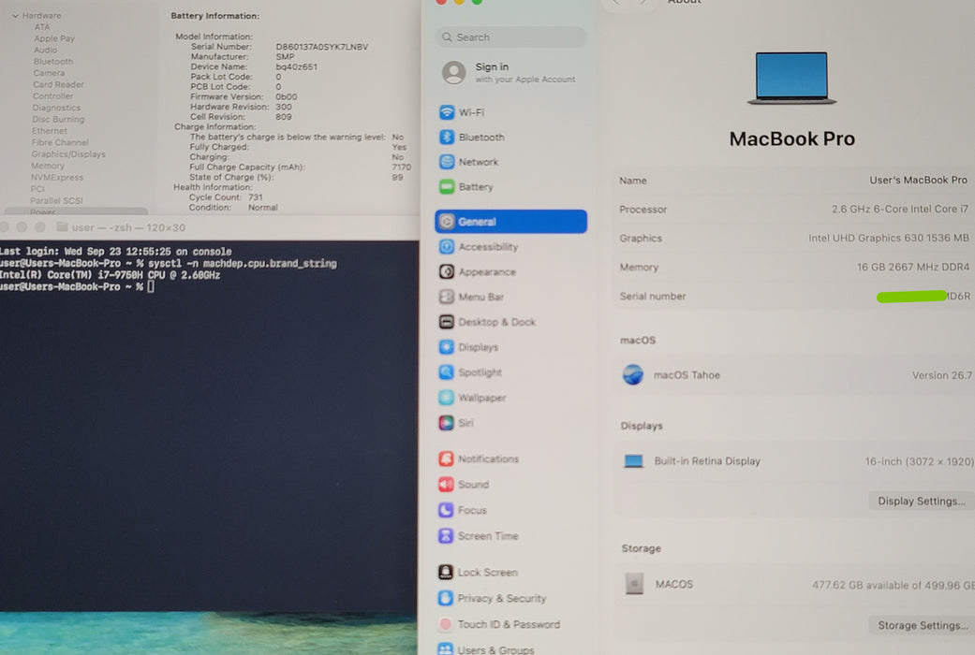
Task: Open the Sound icon
Action: (x=446, y=484)
